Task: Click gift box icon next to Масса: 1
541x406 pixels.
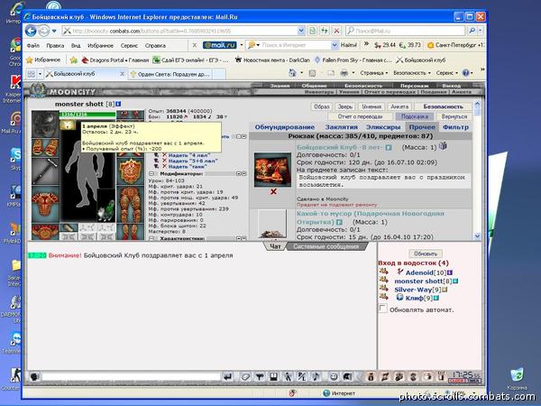Action: tap(443, 146)
